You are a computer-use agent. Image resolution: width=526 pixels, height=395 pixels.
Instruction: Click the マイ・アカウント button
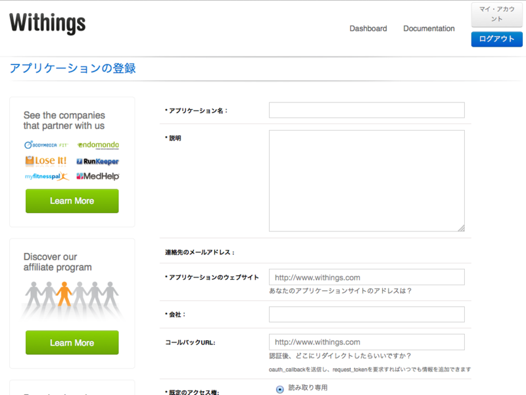point(496,14)
